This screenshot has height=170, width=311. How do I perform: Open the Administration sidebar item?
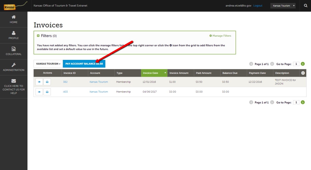pos(14,67)
